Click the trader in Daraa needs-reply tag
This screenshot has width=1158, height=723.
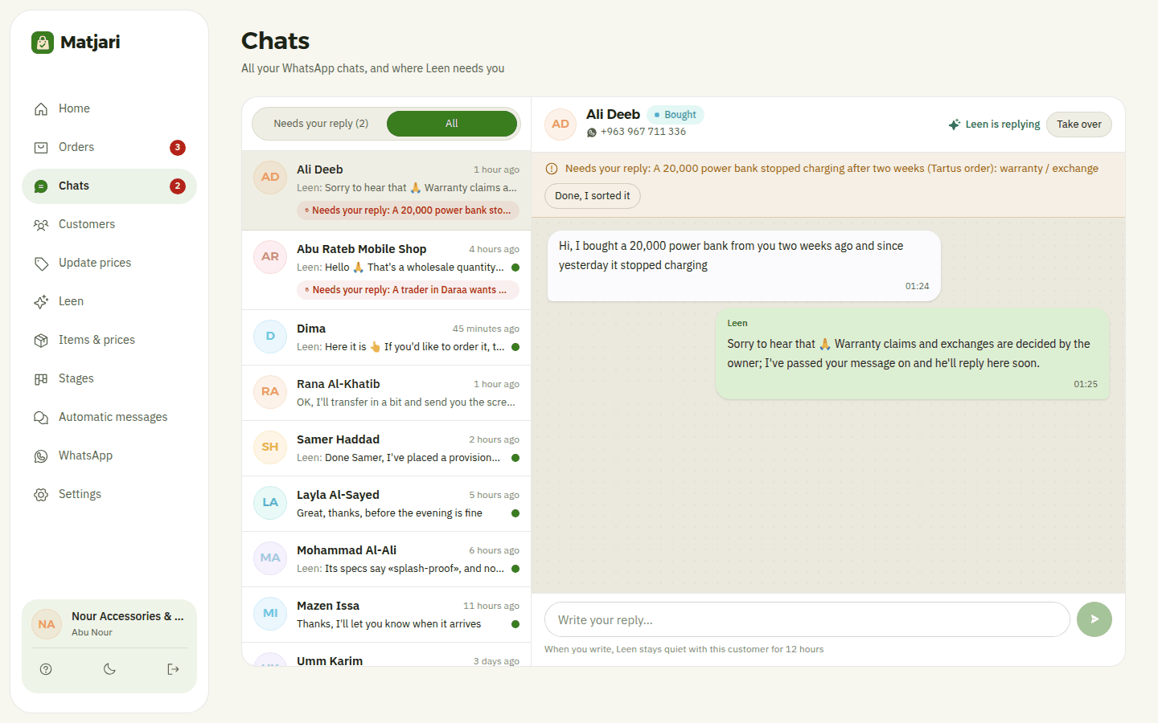[x=408, y=290]
